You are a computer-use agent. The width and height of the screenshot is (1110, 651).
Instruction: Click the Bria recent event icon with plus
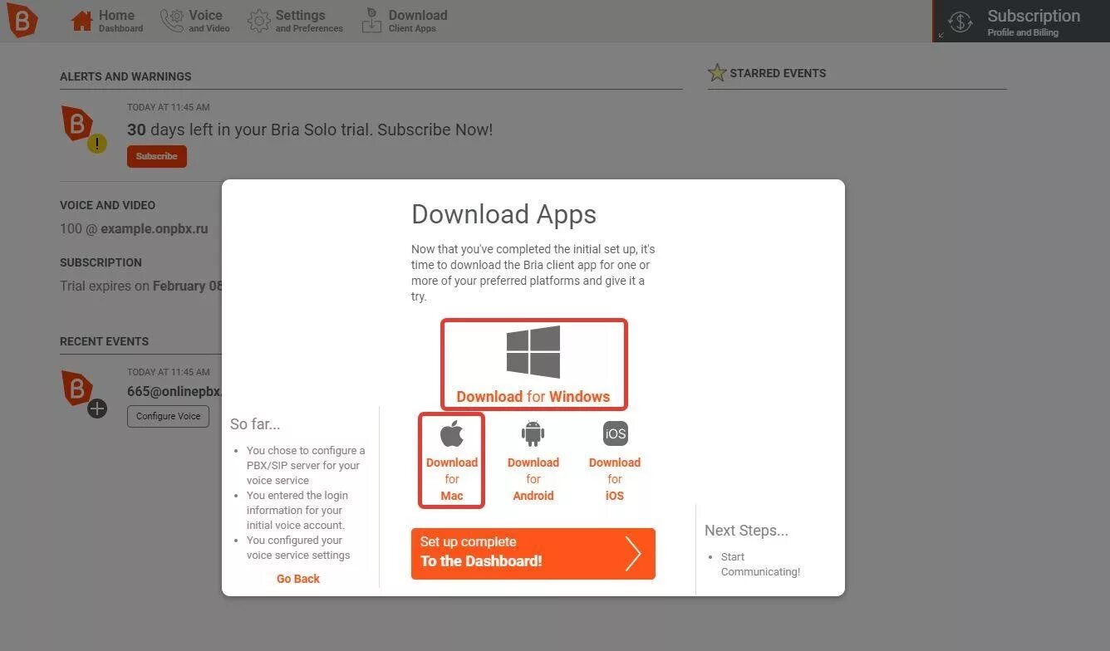(83, 394)
